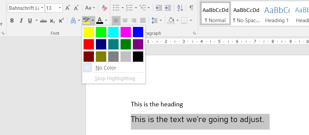The height and width of the screenshot is (135, 309).
Task: Toggle Show/Hide paragraph marks
Action: [x=191, y=8]
